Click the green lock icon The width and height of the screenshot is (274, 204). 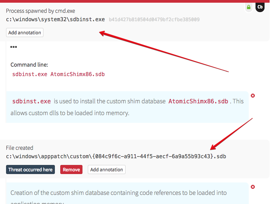pos(248,7)
